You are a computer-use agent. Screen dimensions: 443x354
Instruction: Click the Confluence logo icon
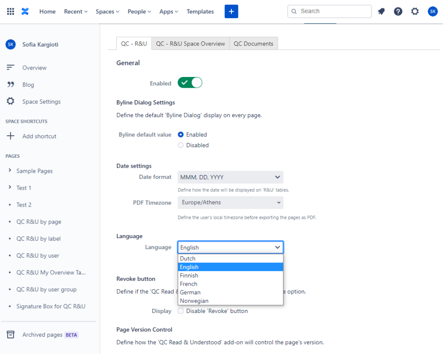[x=25, y=12]
